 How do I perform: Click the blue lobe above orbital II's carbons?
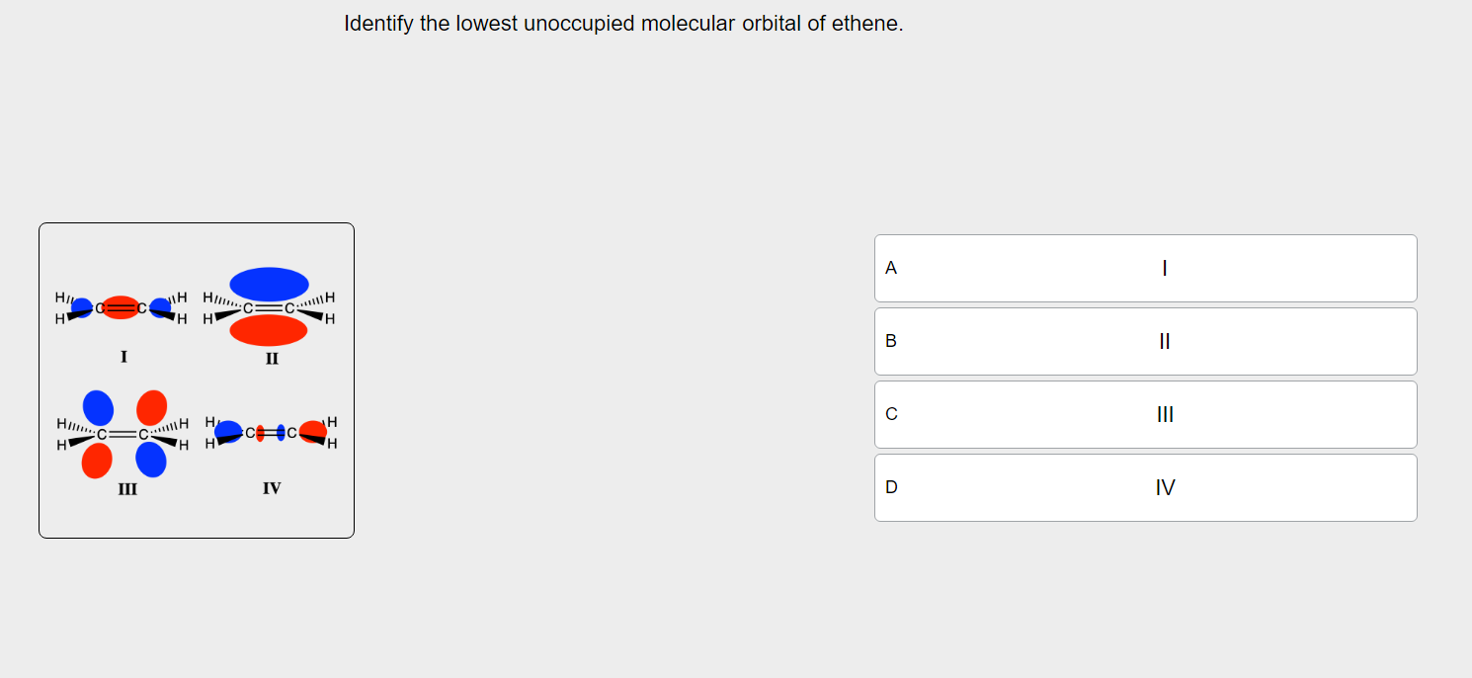tap(269, 281)
